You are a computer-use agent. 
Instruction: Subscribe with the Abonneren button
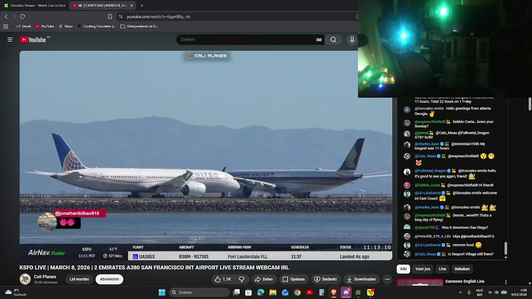click(109, 279)
